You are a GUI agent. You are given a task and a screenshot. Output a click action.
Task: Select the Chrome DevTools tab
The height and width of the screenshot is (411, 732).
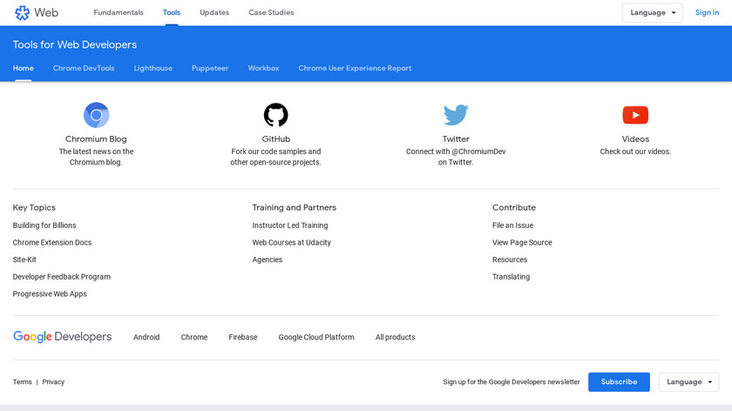[84, 68]
